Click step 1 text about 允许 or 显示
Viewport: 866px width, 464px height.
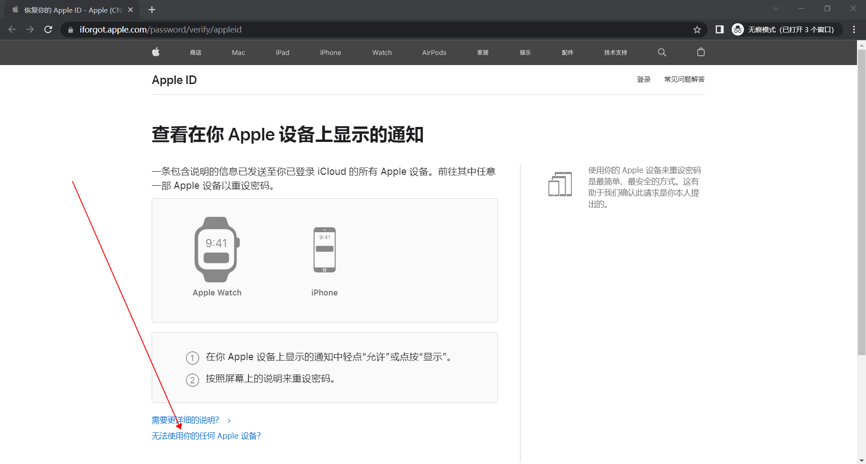click(x=330, y=357)
